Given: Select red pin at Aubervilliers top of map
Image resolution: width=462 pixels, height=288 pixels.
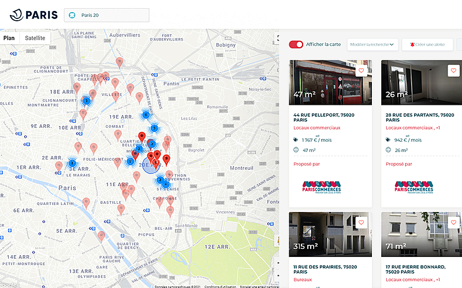Looking at the screenshot, I should pos(120,63).
